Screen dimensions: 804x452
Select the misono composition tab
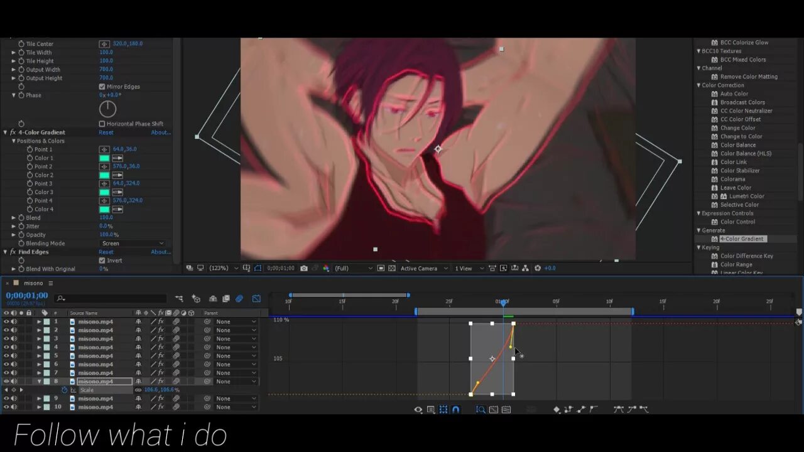point(33,283)
